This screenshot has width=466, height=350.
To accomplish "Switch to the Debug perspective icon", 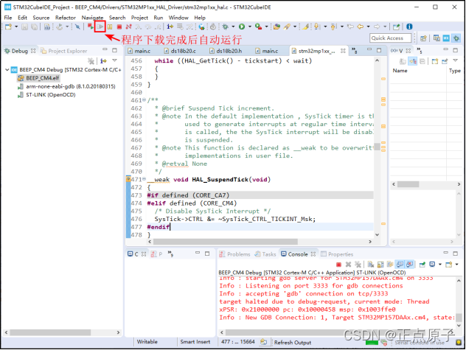I will [x=456, y=38].
